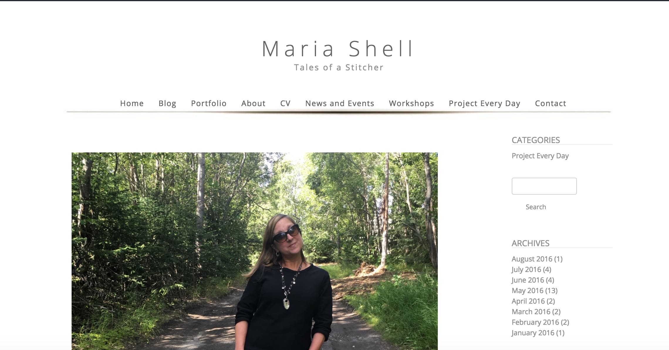Click the Search button
669x350 pixels.
(x=535, y=207)
